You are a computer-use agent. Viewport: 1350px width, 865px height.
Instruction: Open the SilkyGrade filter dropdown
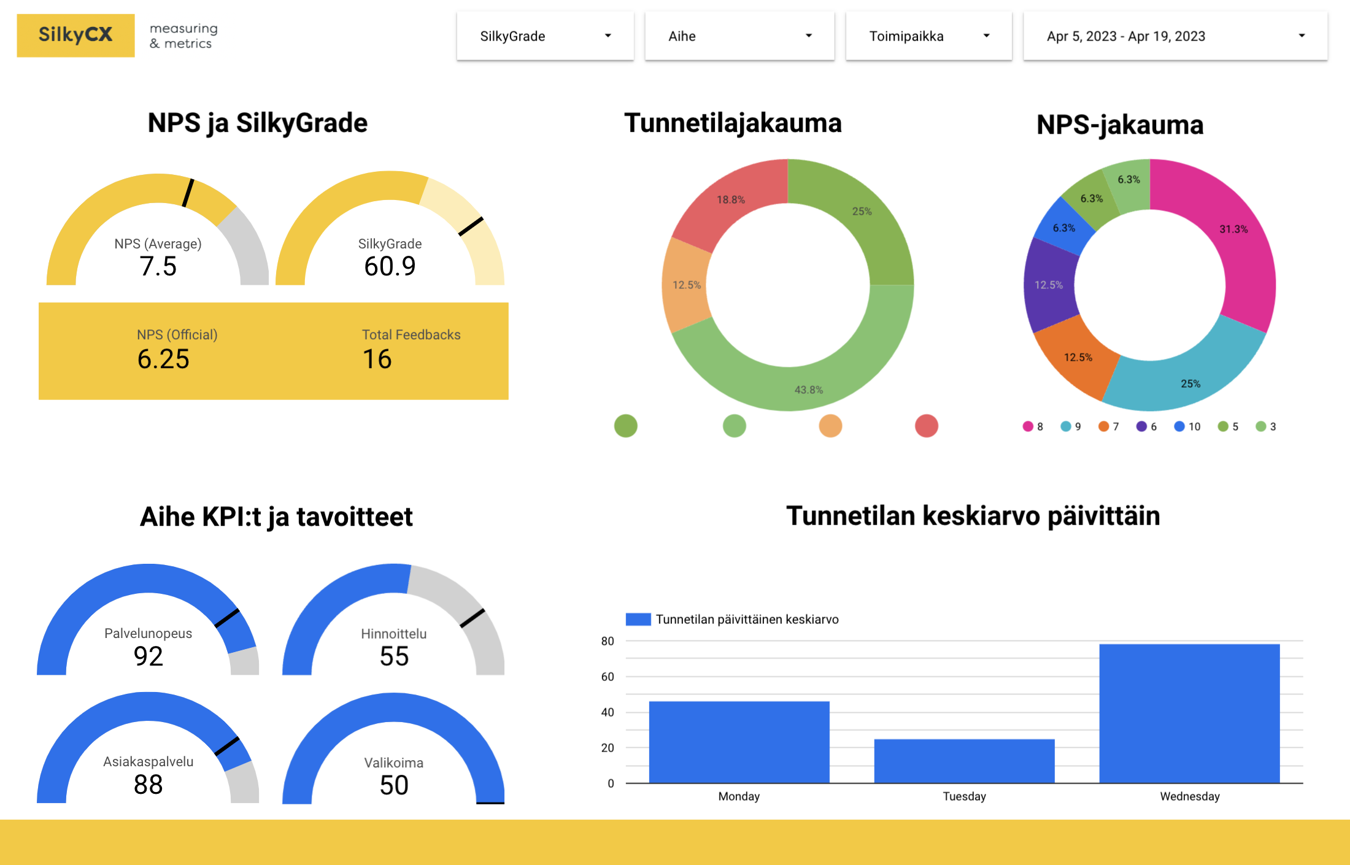[545, 36]
